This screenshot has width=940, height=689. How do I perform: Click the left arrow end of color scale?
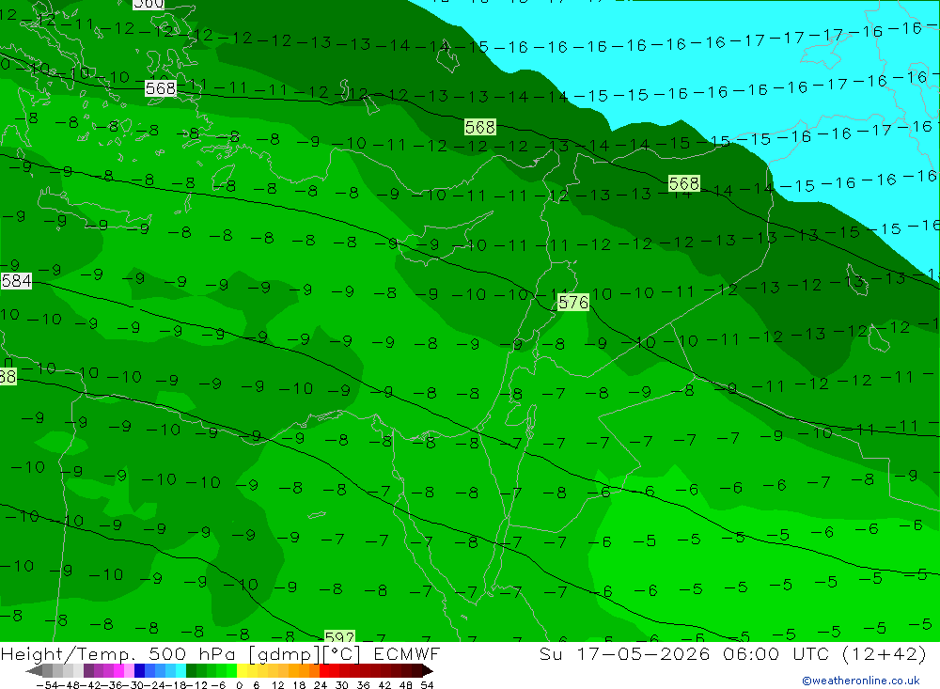34,670
